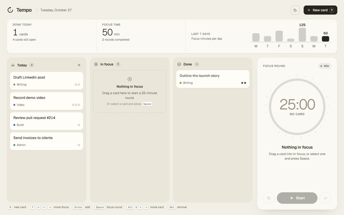The height and width of the screenshot is (215, 344).
Task: Open the completed Outline the launch story card
Action: (213, 79)
